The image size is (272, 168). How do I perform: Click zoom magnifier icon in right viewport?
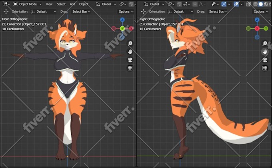265,43
